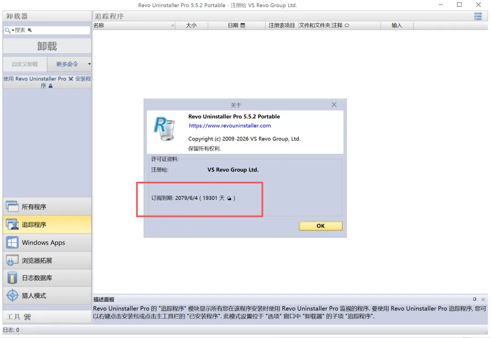
Task: Click the 追踪程序 panel title
Action: 109,16
